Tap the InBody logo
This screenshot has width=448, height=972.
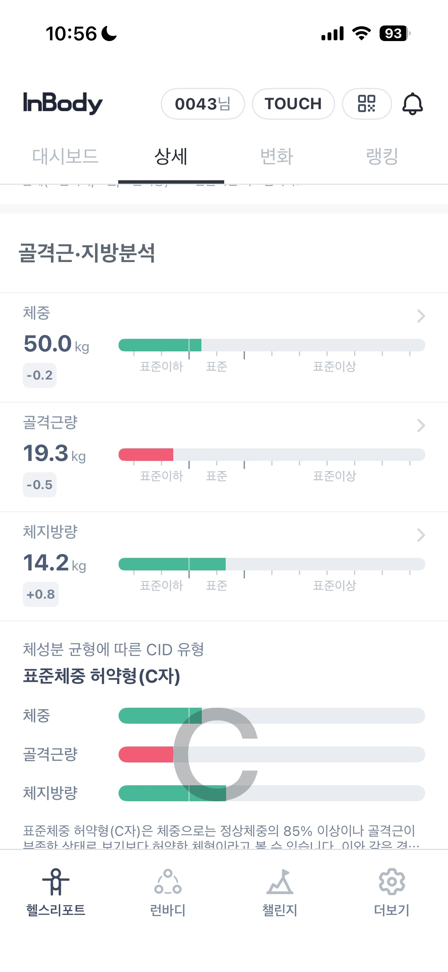pos(63,103)
